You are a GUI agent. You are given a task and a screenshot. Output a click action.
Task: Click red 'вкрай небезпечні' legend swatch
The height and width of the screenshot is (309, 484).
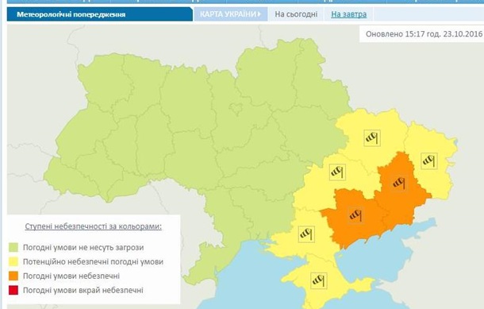pos(13,290)
